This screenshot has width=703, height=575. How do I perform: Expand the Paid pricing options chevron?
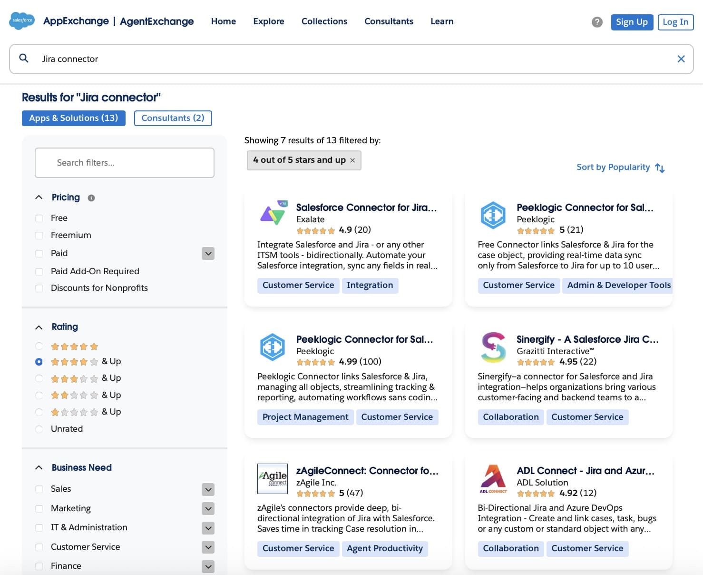point(208,253)
